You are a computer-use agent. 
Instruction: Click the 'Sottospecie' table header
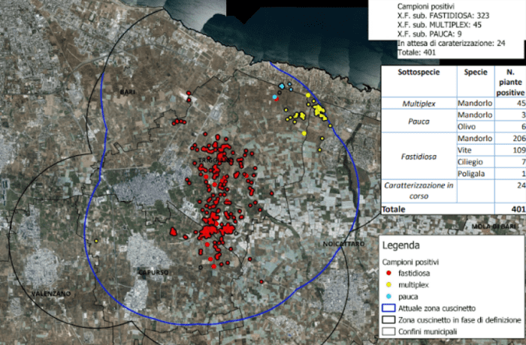pyautogui.click(x=419, y=72)
